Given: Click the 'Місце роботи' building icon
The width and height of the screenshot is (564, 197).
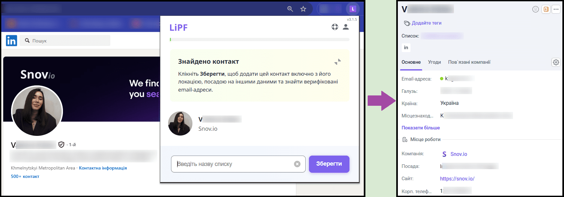Looking at the screenshot, I should point(405,139).
